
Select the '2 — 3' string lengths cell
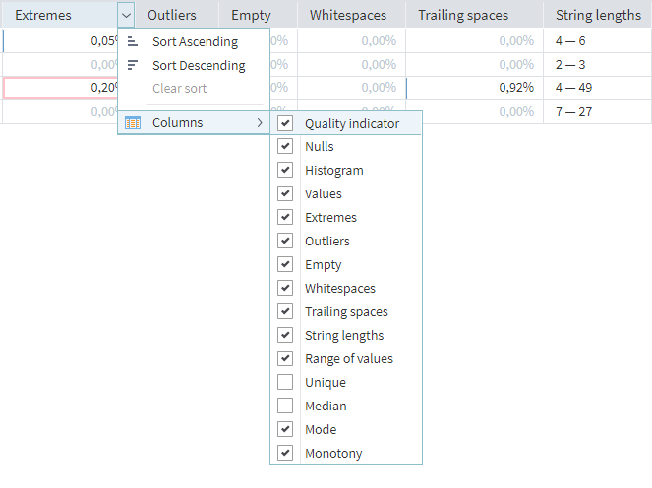[598, 65]
